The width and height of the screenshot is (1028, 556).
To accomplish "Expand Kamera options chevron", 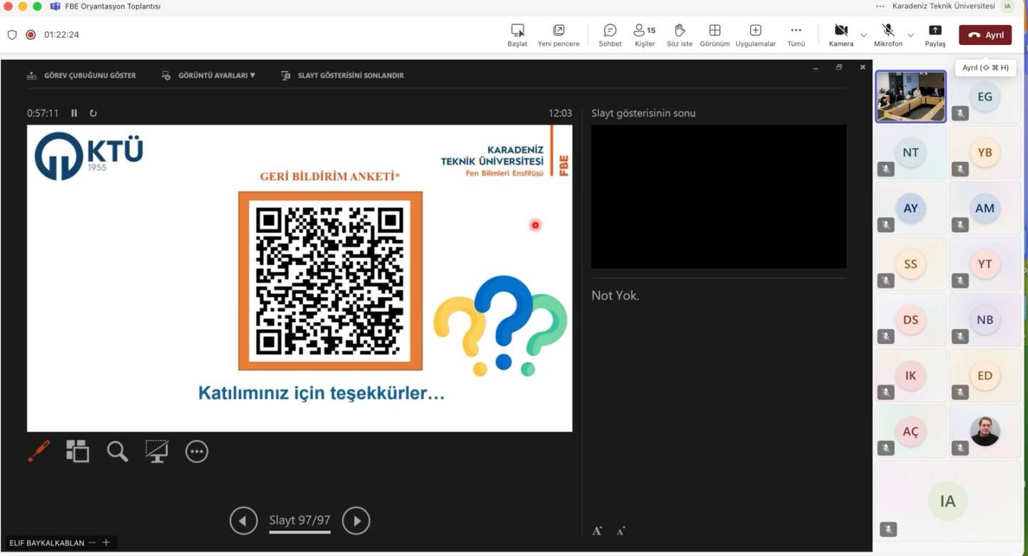I will point(863,35).
